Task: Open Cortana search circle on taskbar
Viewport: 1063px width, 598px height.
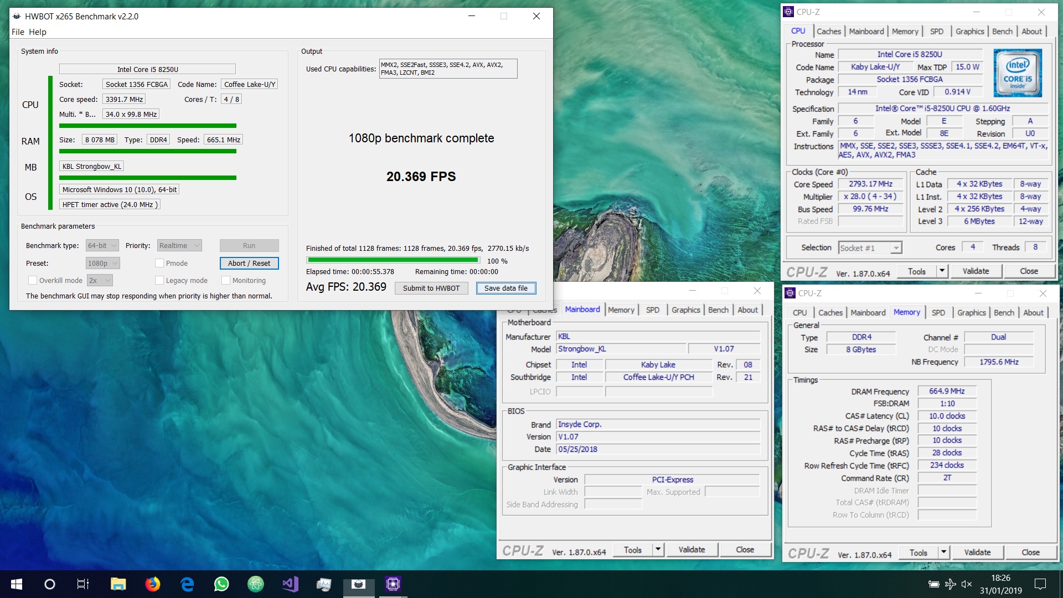Action: click(x=50, y=584)
